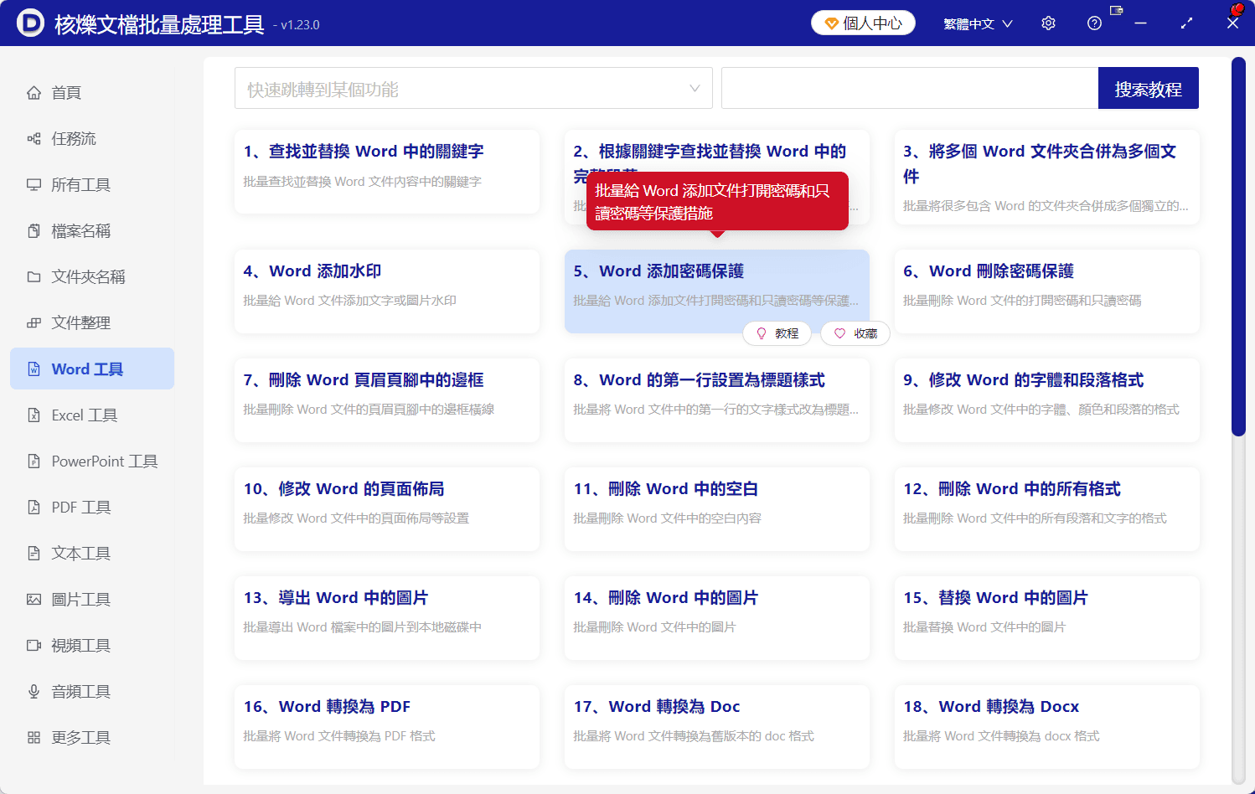Select 任務流 in the sidebar menu
Image resolution: width=1255 pixels, height=794 pixels.
pyautogui.click(x=92, y=138)
